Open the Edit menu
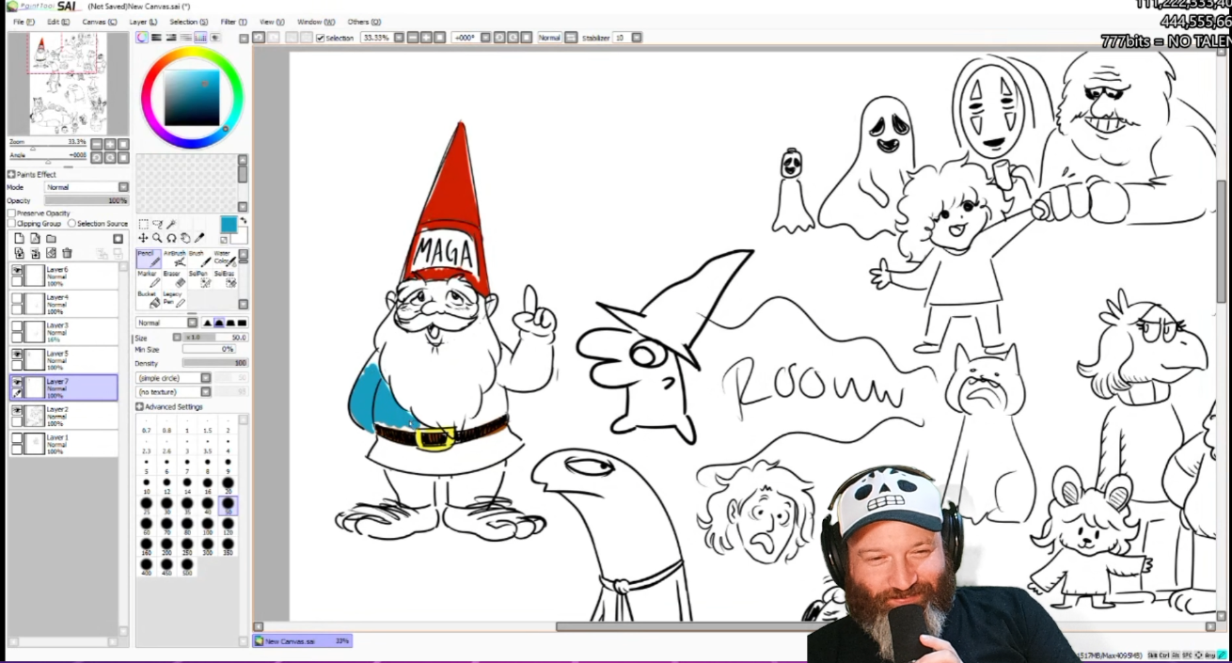1232x663 pixels. 58,22
